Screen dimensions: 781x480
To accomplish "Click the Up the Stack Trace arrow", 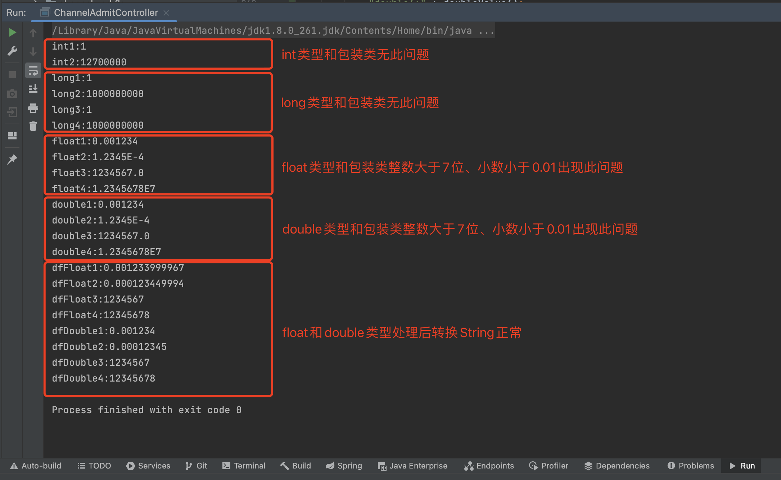I will (x=33, y=33).
